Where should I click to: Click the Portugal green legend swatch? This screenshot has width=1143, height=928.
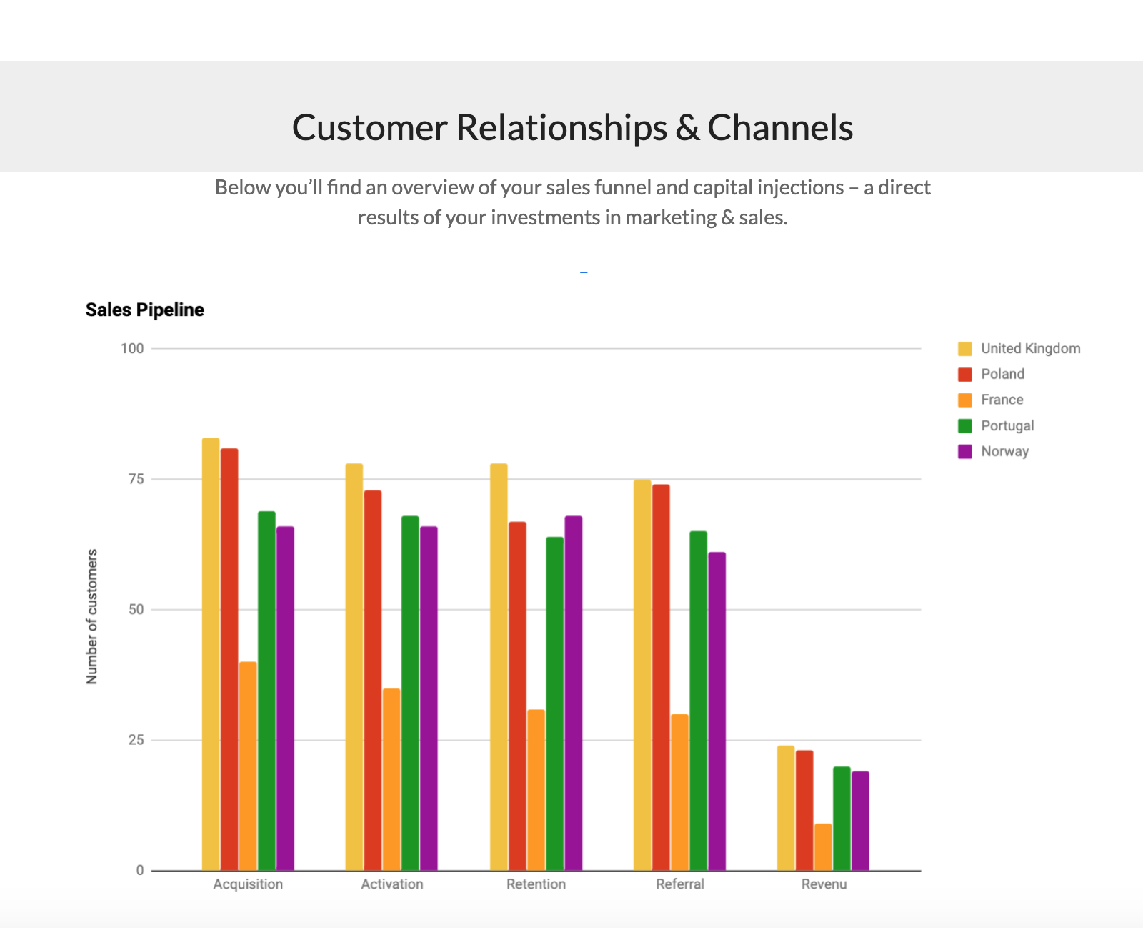coord(965,426)
